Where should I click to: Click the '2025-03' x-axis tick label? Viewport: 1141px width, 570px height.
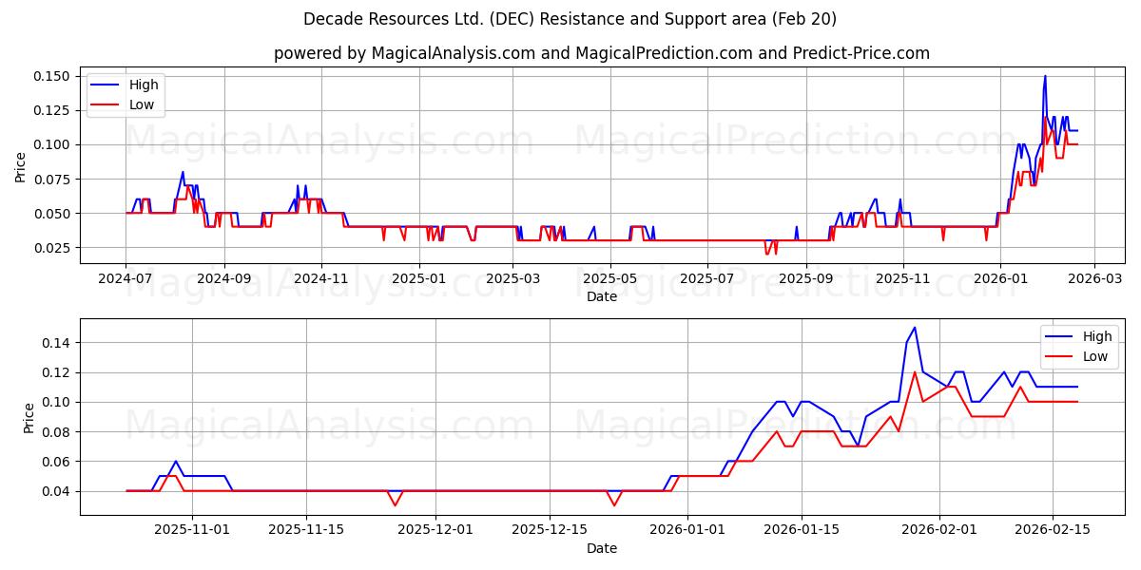pos(513,278)
